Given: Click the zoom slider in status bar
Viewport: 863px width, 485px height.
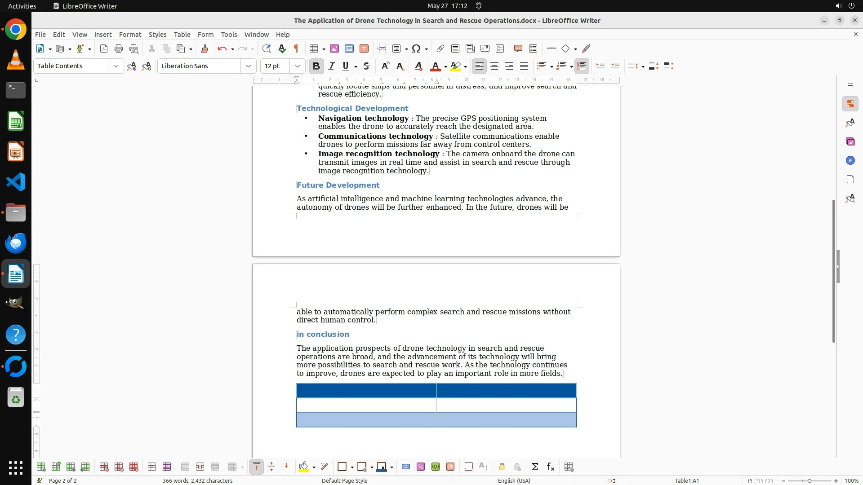Looking at the screenshot, I should coord(809,481).
